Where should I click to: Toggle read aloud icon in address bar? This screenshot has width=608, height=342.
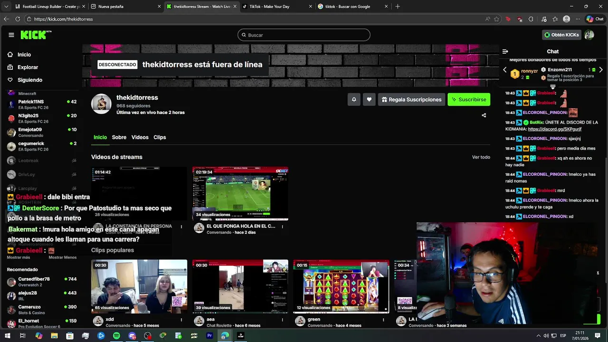point(488,19)
